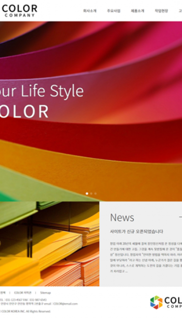Viewport: 182px width, 318px height.
Task: Click the partially visible last nav item
Action: 180,11
